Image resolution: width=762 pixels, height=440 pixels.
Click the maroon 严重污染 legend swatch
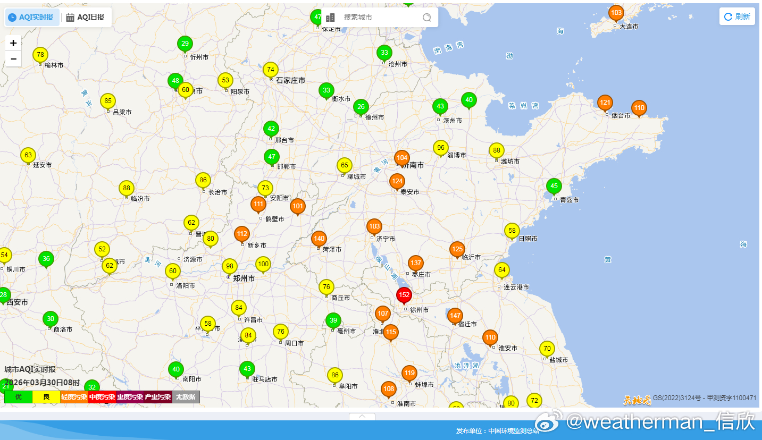[x=158, y=397]
